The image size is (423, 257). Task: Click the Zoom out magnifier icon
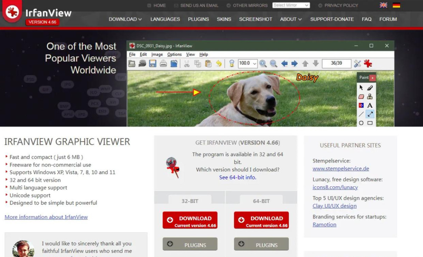pyautogui.click(x=273, y=64)
